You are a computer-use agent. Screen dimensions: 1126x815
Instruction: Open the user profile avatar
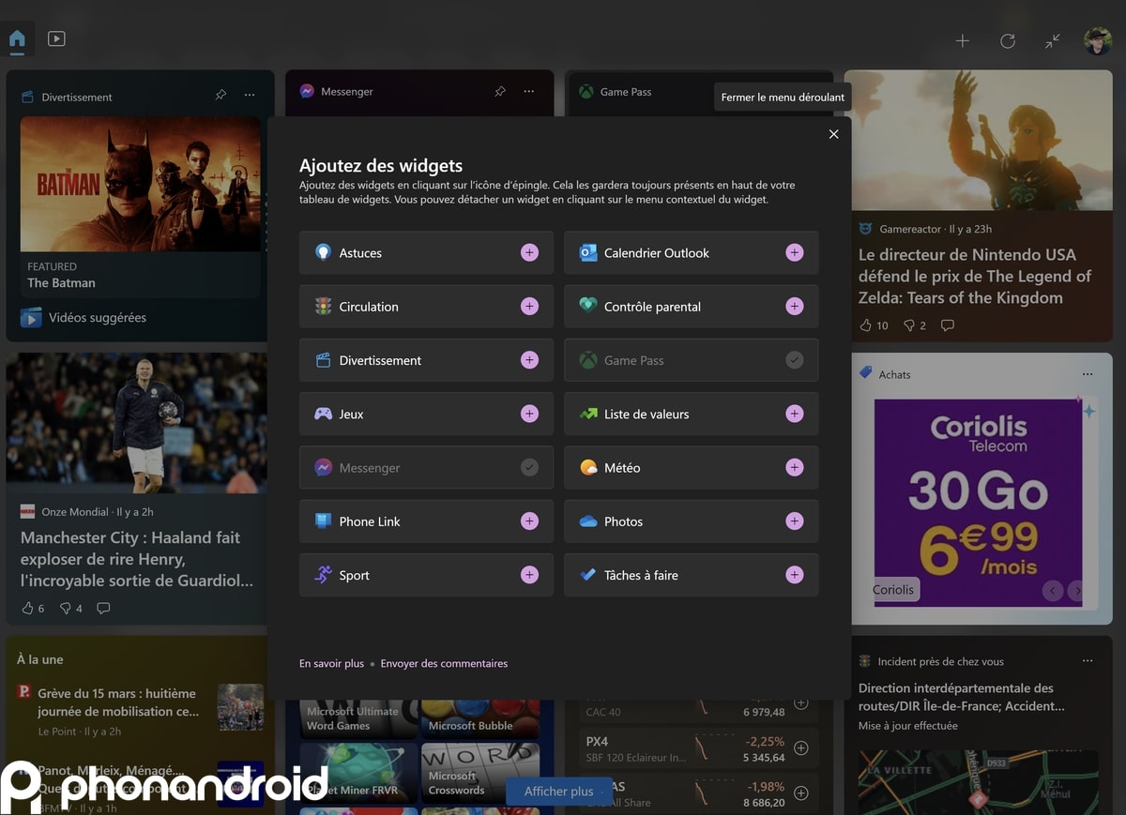click(x=1098, y=41)
